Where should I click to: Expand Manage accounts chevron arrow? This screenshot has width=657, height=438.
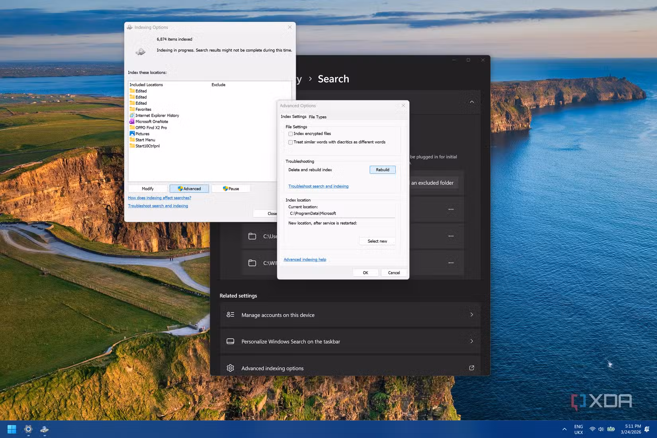[x=472, y=315]
